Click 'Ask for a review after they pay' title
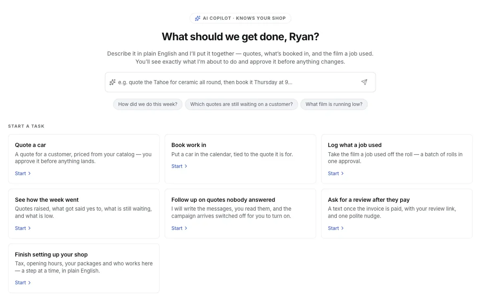484x298 pixels. tap(369, 200)
